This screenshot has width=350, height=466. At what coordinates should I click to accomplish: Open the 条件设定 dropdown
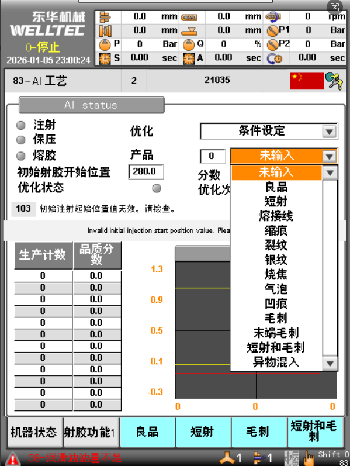point(269,132)
